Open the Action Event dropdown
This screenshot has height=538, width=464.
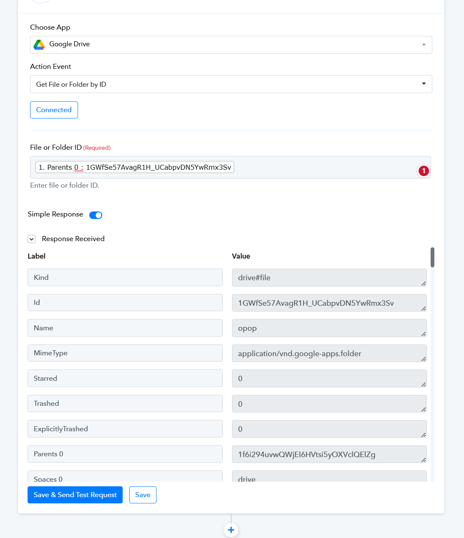tap(231, 84)
